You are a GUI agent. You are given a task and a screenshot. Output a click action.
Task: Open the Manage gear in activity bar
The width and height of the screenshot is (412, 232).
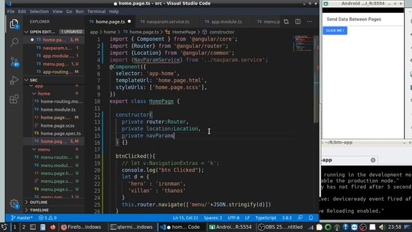[x=14, y=204]
